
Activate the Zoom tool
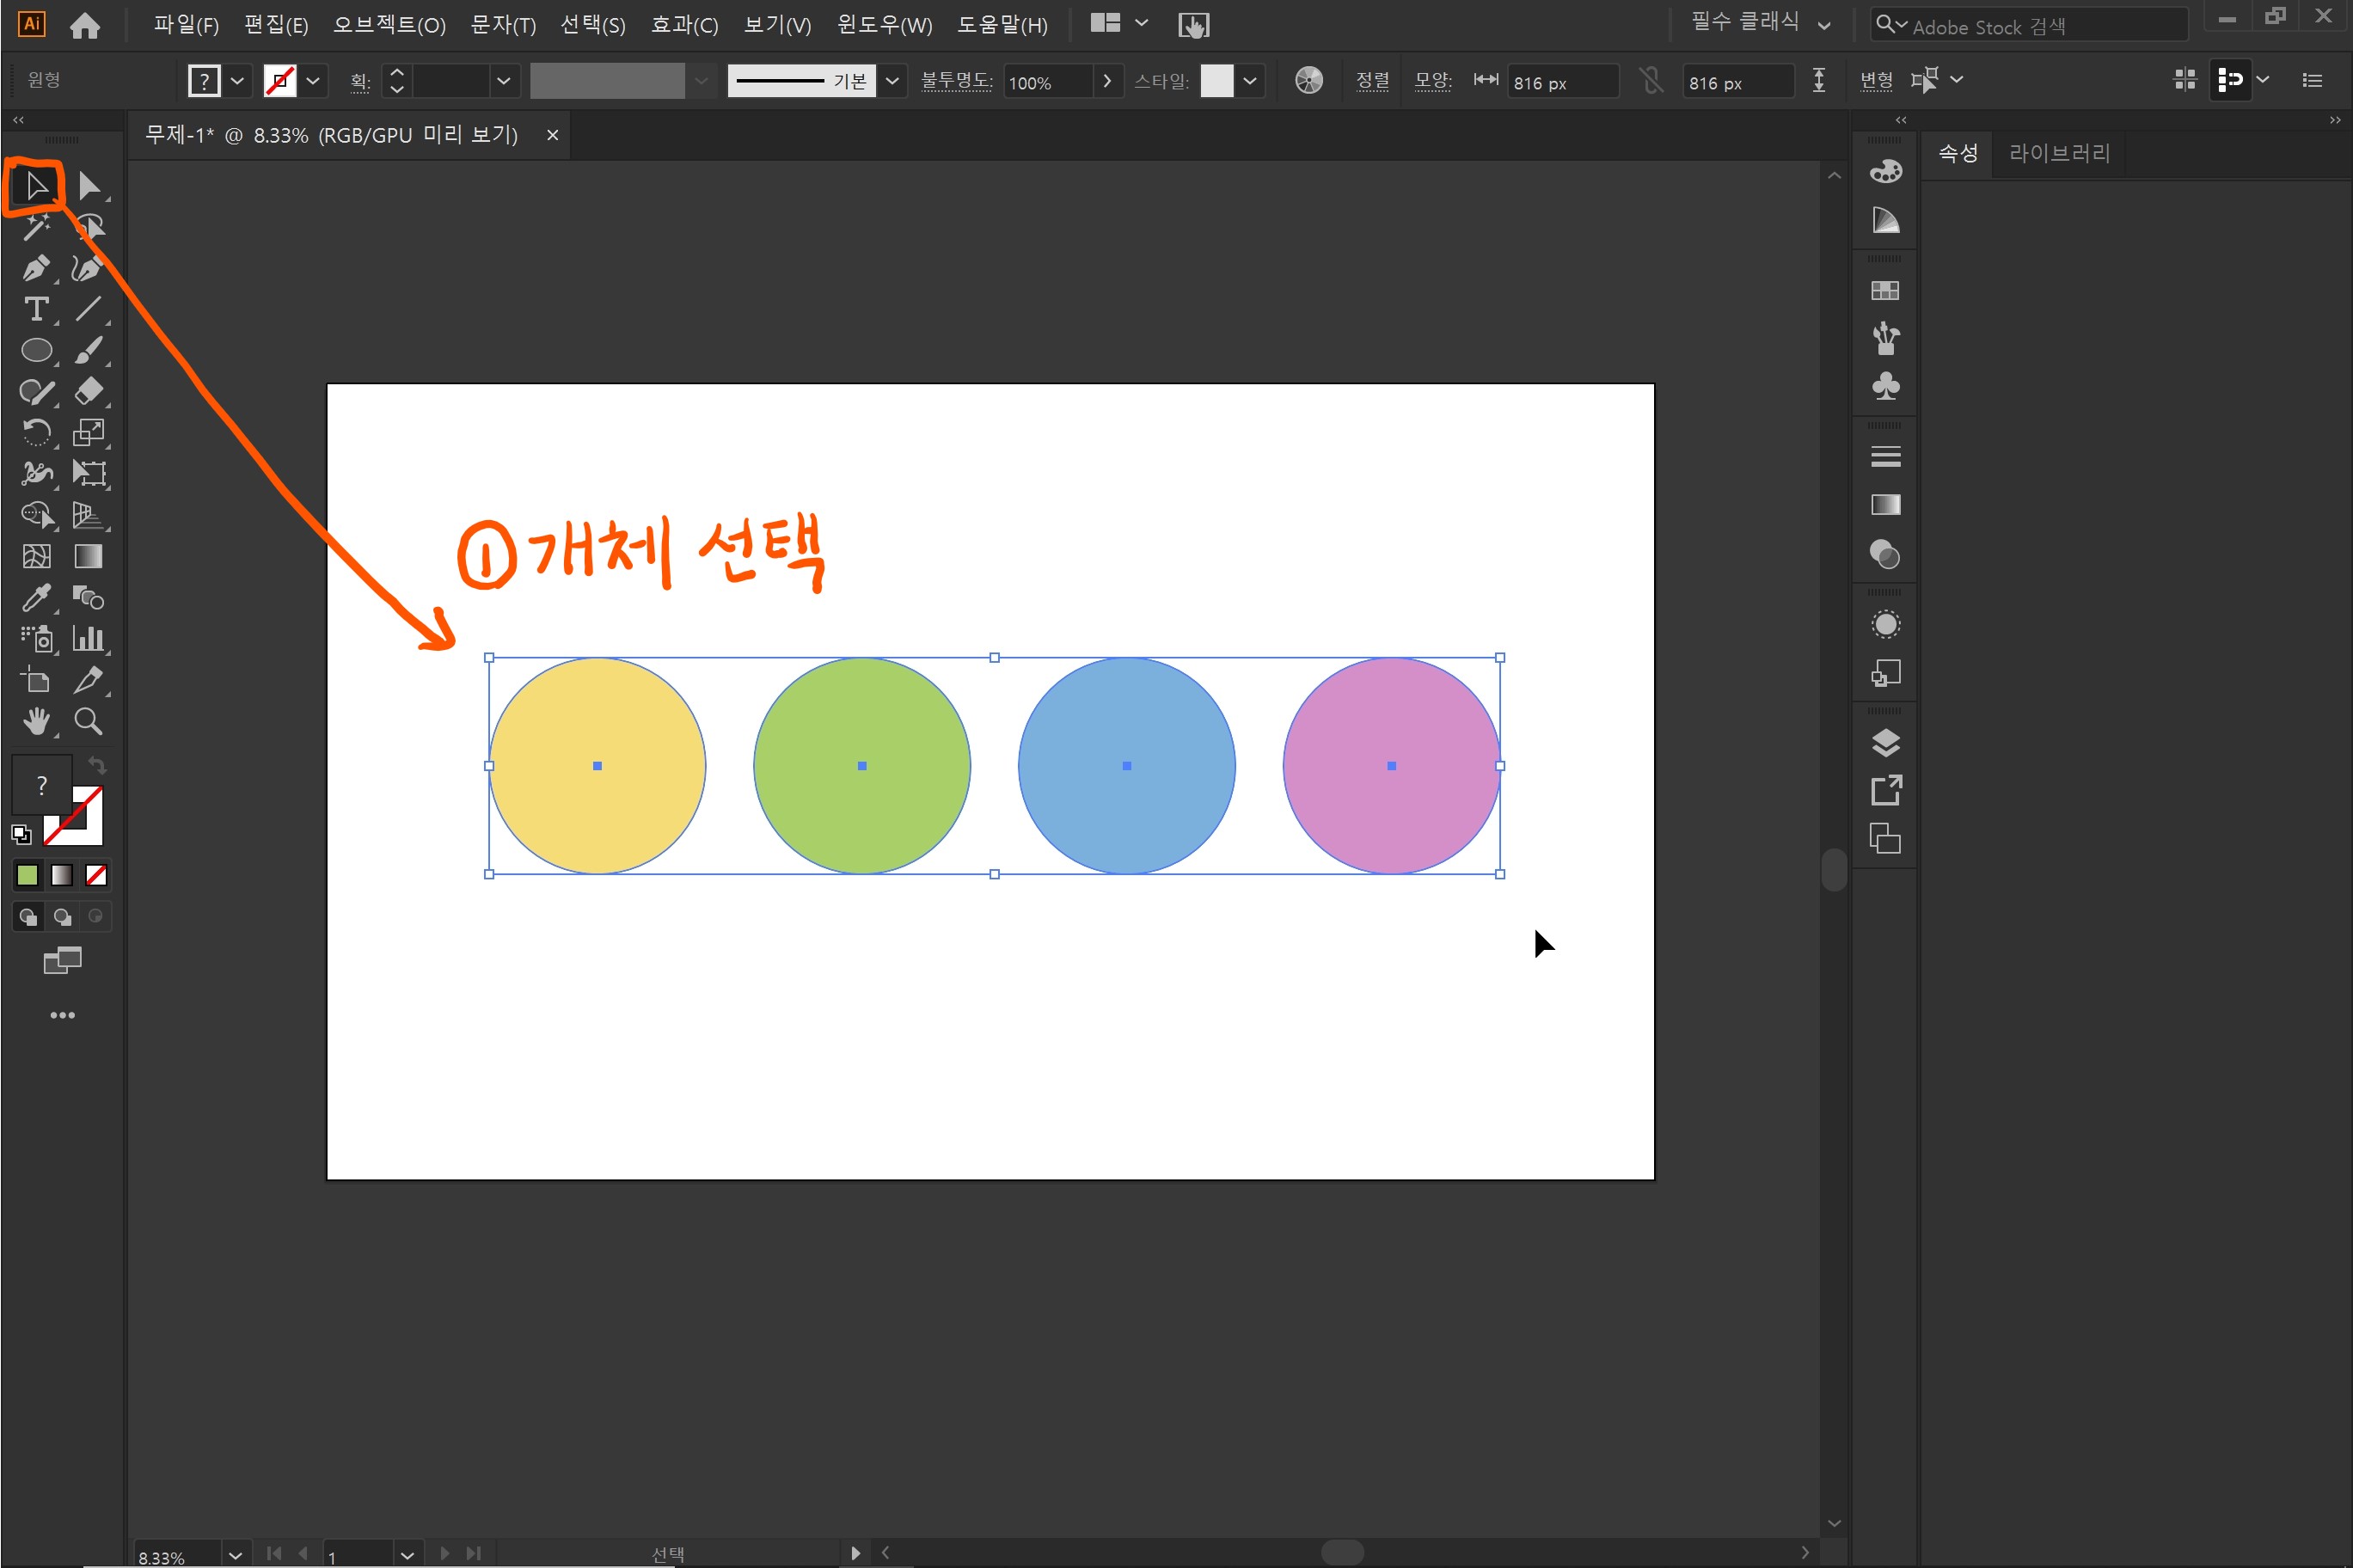point(88,722)
